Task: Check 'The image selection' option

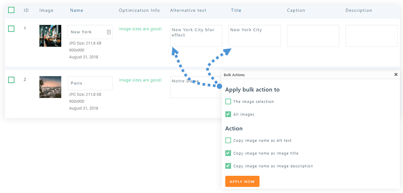Action: [x=228, y=102]
